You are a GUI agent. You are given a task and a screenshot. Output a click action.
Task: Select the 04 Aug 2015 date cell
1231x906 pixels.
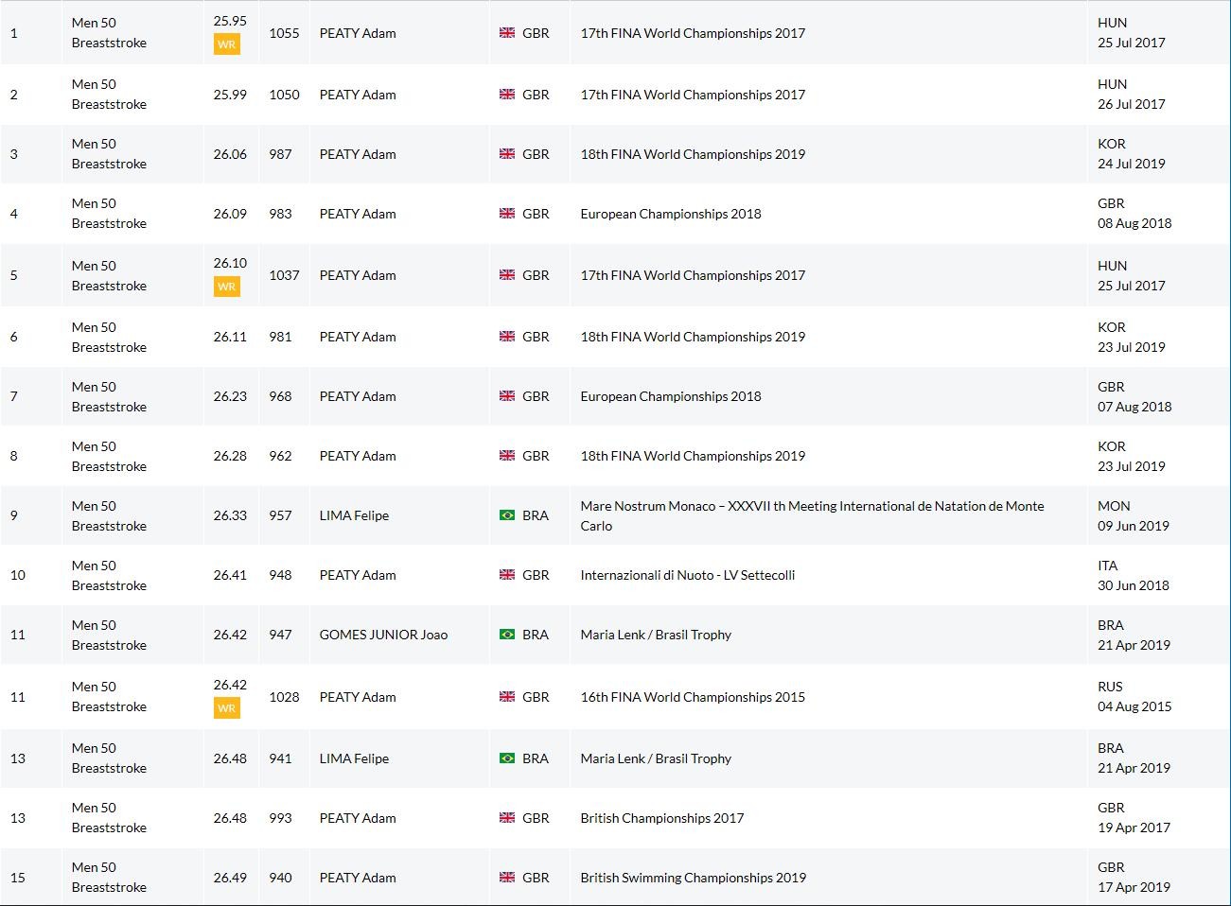click(x=1134, y=706)
